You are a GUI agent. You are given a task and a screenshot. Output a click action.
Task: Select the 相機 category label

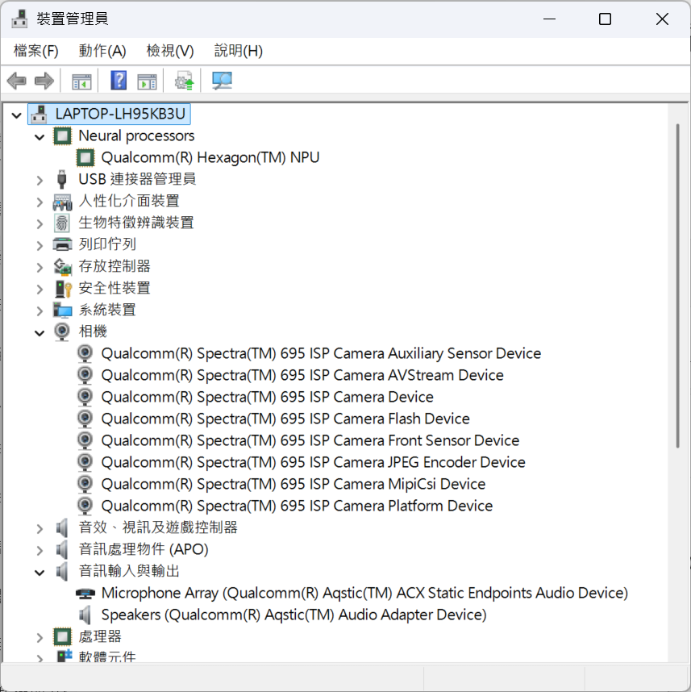click(93, 331)
